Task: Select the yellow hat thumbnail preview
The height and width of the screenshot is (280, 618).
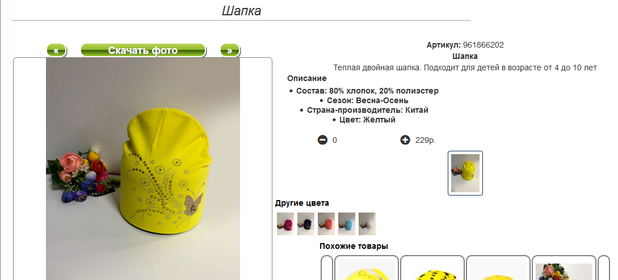Action: pos(465,173)
